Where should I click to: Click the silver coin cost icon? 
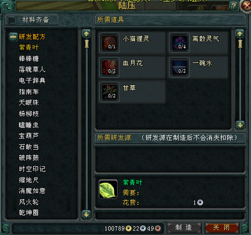(x=200, y=202)
